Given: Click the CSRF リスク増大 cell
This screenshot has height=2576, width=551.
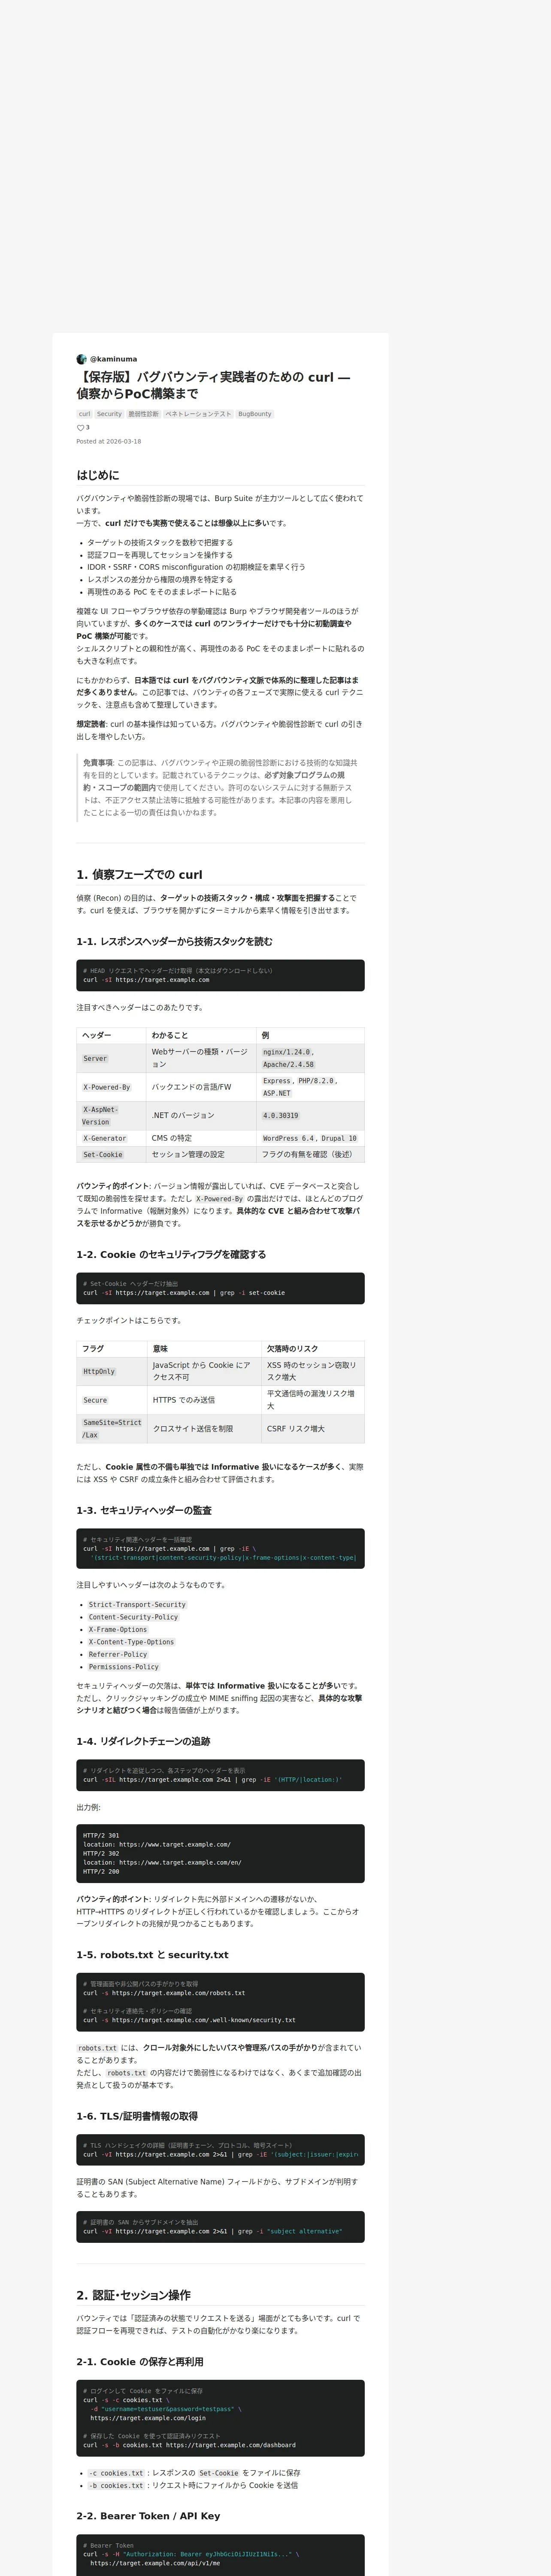Looking at the screenshot, I should pos(313,1429).
